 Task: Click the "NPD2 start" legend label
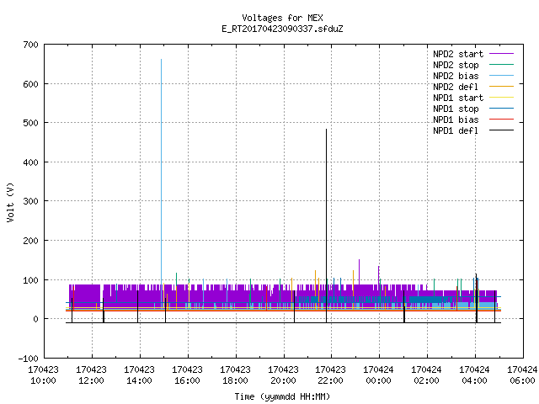tap(458, 54)
